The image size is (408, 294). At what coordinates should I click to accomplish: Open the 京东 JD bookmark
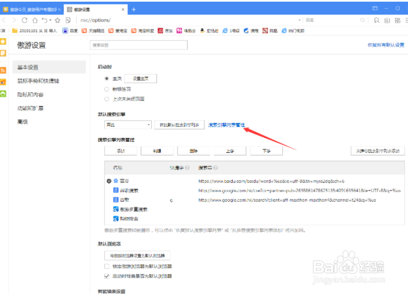(165, 31)
